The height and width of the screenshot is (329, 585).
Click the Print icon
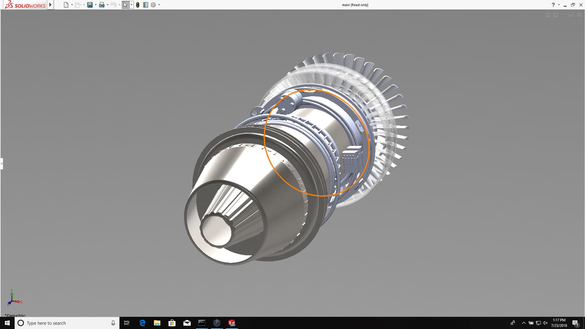point(102,5)
